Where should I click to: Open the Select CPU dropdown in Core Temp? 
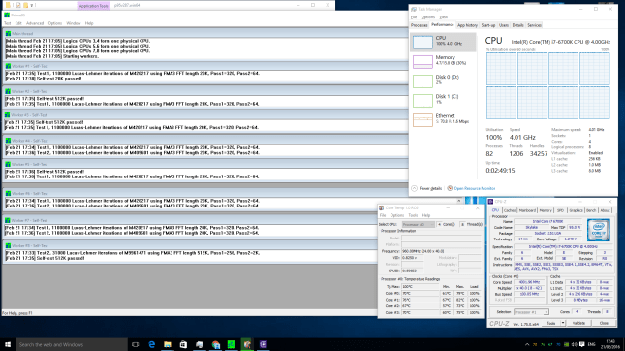point(419,225)
